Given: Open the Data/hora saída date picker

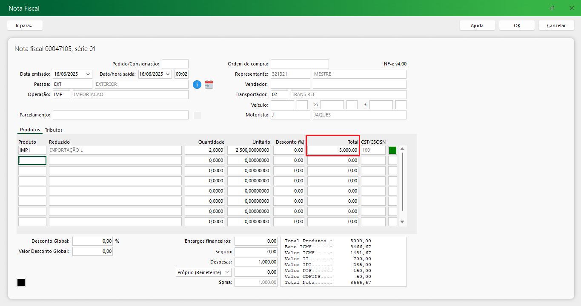Looking at the screenshot, I should [168, 74].
